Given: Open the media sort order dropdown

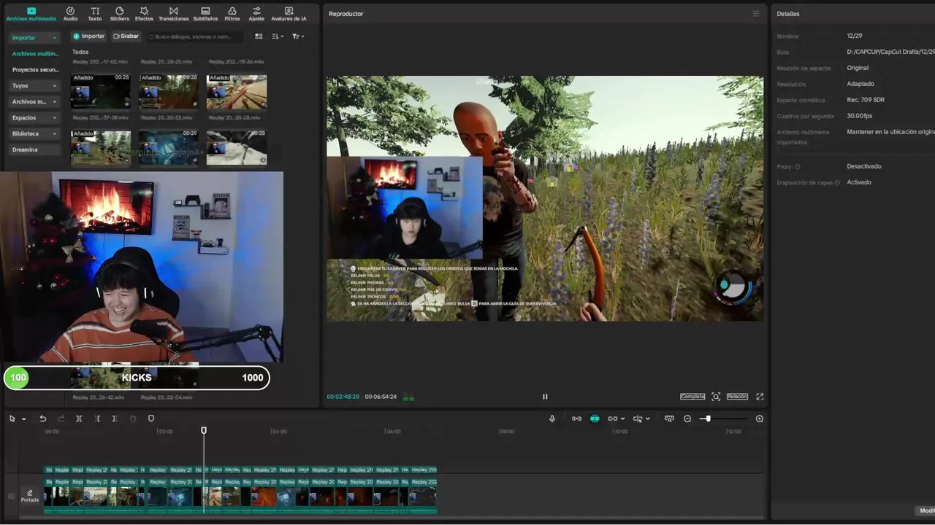Looking at the screenshot, I should pyautogui.click(x=278, y=36).
